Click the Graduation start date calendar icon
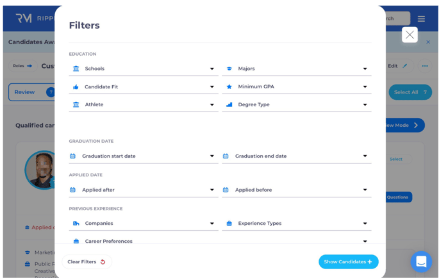Viewport: 441px width, 280px height. 72,156
